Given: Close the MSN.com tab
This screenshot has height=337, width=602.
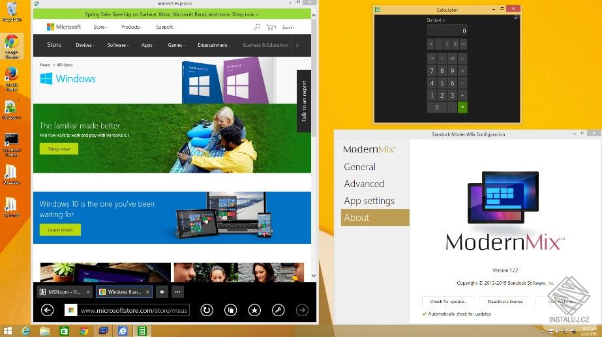Looking at the screenshot, I should pyautogui.click(x=87, y=292).
